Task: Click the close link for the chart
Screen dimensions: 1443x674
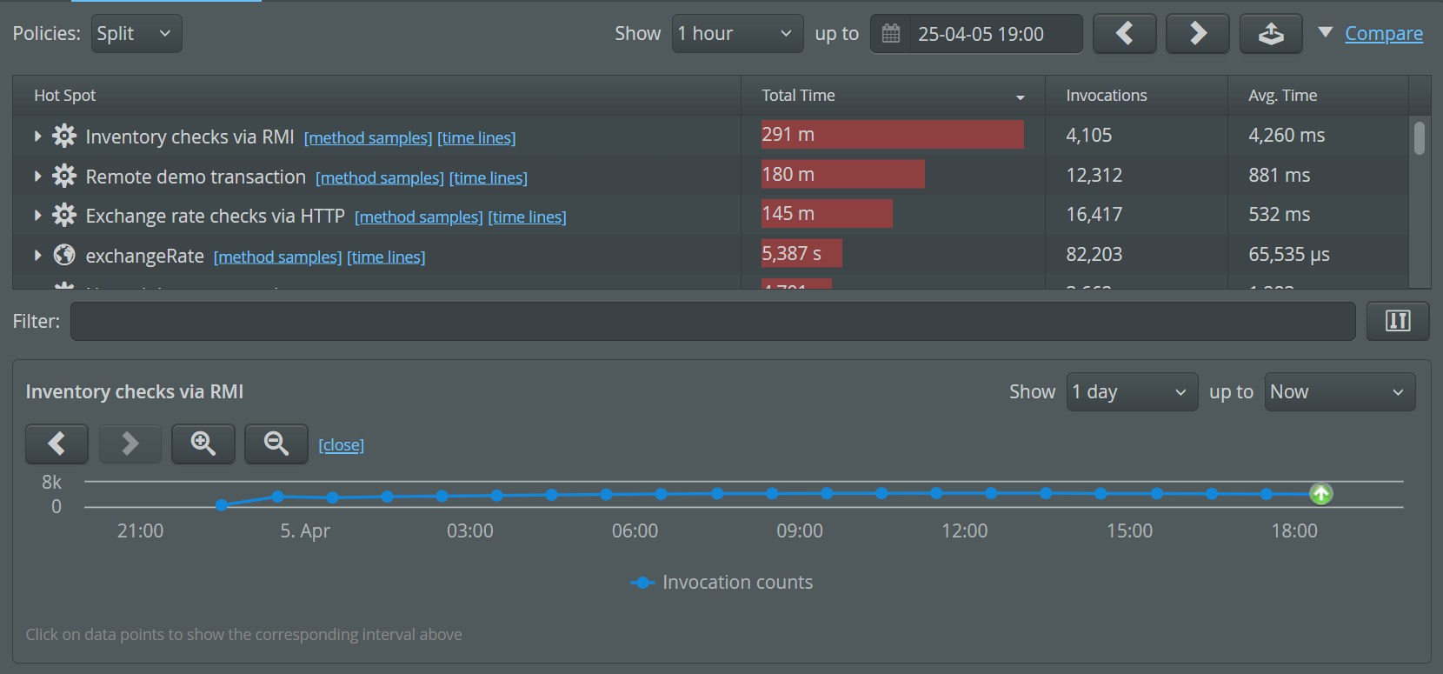Action: click(x=341, y=445)
